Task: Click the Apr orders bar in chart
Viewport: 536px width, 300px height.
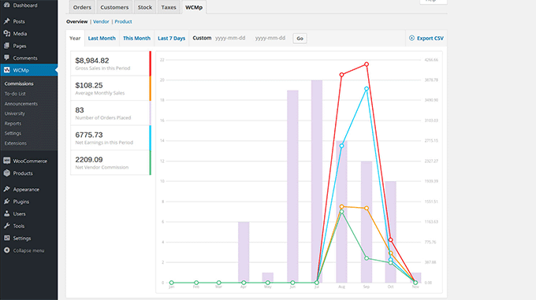Action: click(244, 252)
